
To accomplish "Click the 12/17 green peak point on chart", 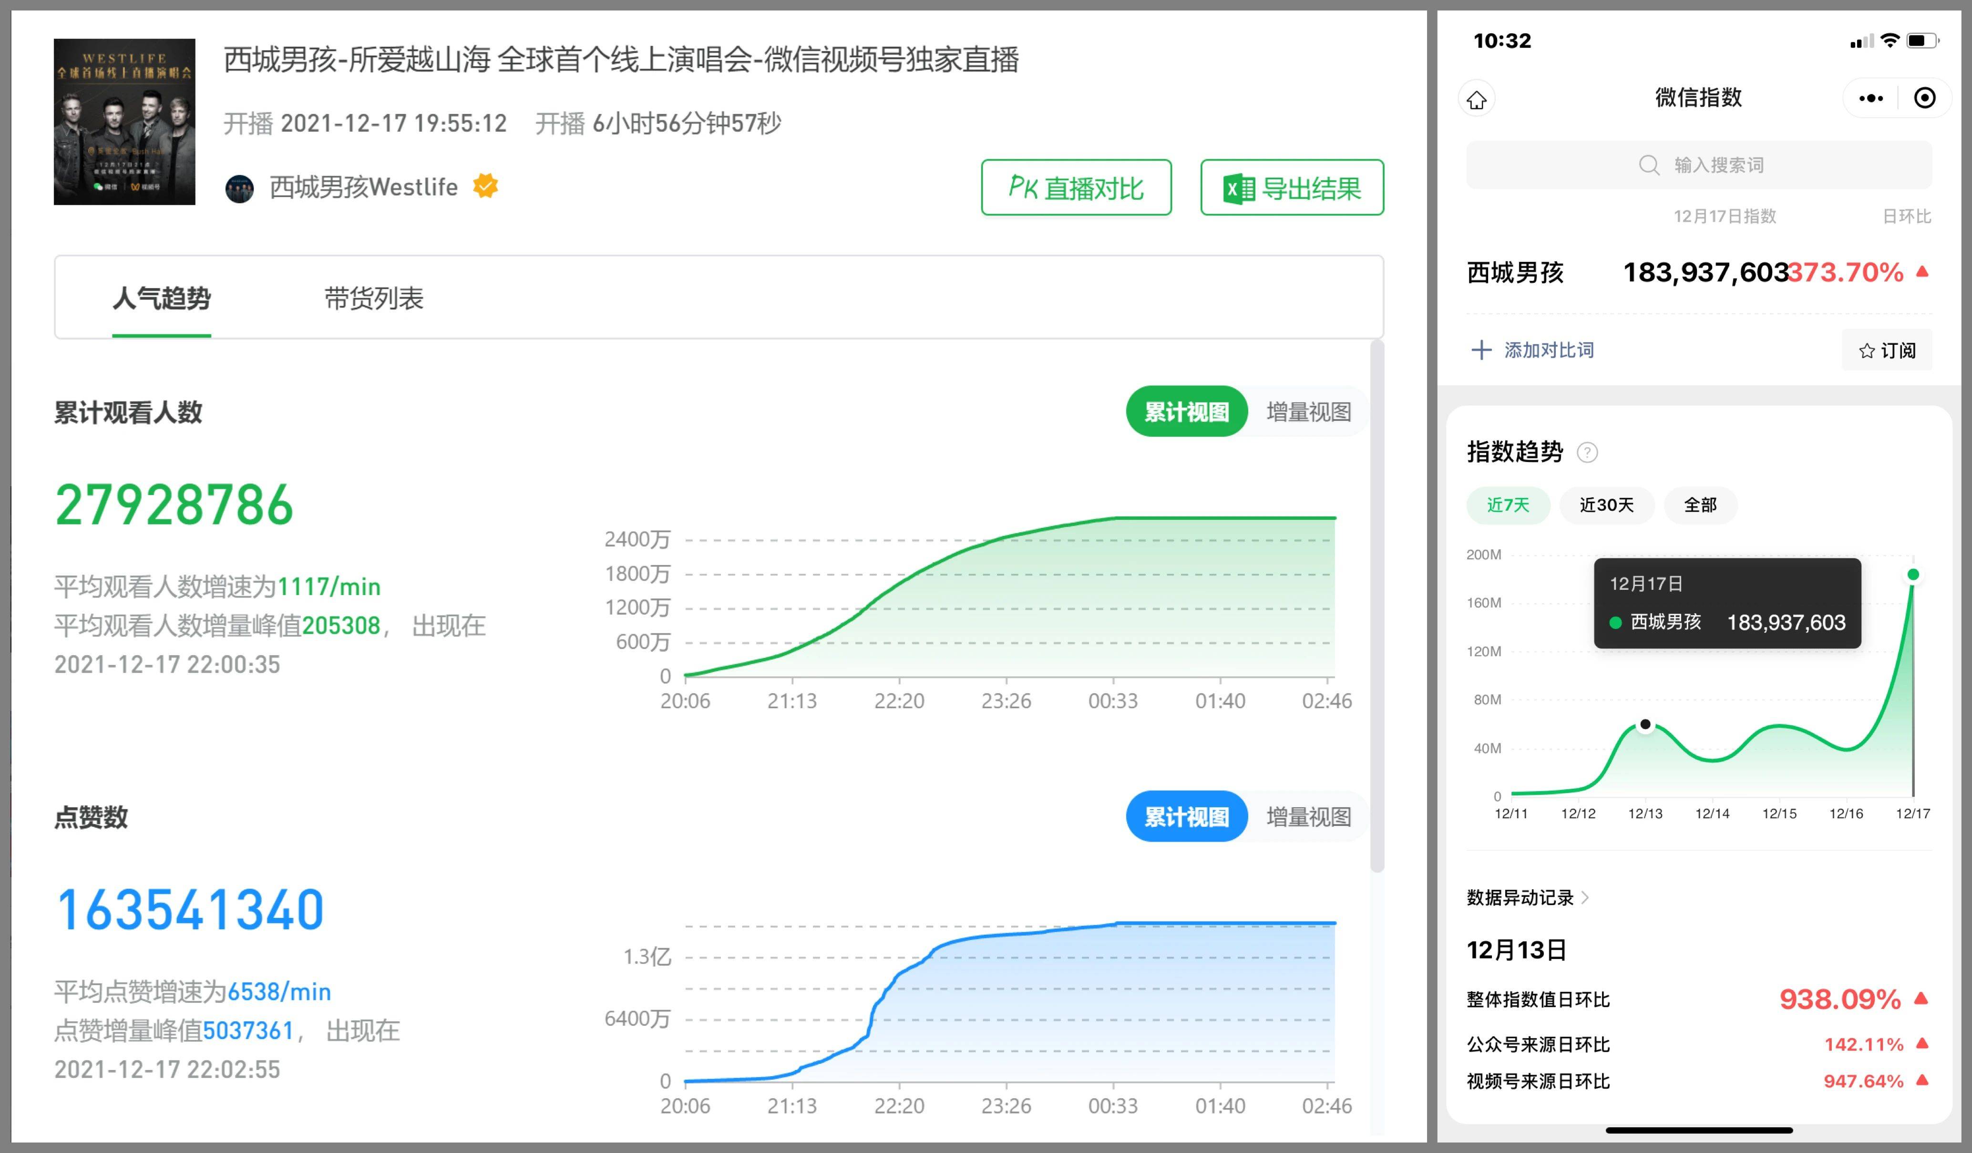I will pyautogui.click(x=1913, y=575).
